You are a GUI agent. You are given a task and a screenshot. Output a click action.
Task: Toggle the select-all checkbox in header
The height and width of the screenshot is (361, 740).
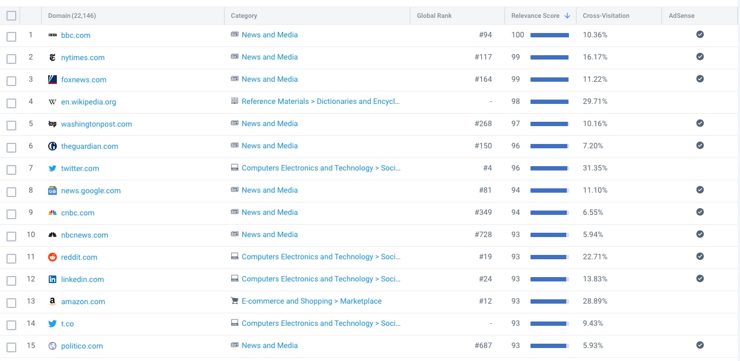(11, 16)
